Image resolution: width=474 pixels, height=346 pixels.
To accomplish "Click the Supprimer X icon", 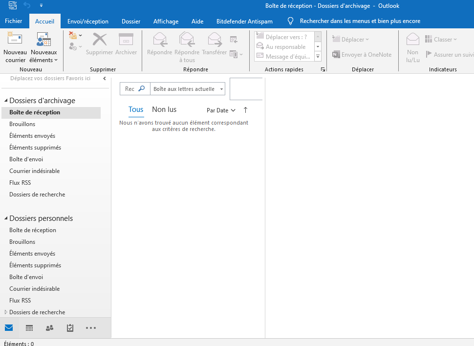I will tap(100, 39).
